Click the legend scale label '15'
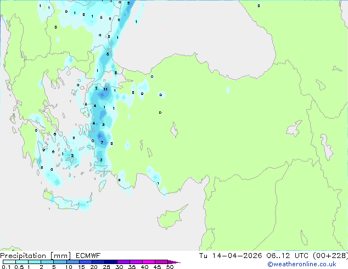Viewport: 348px width, 269px height. coord(81,267)
